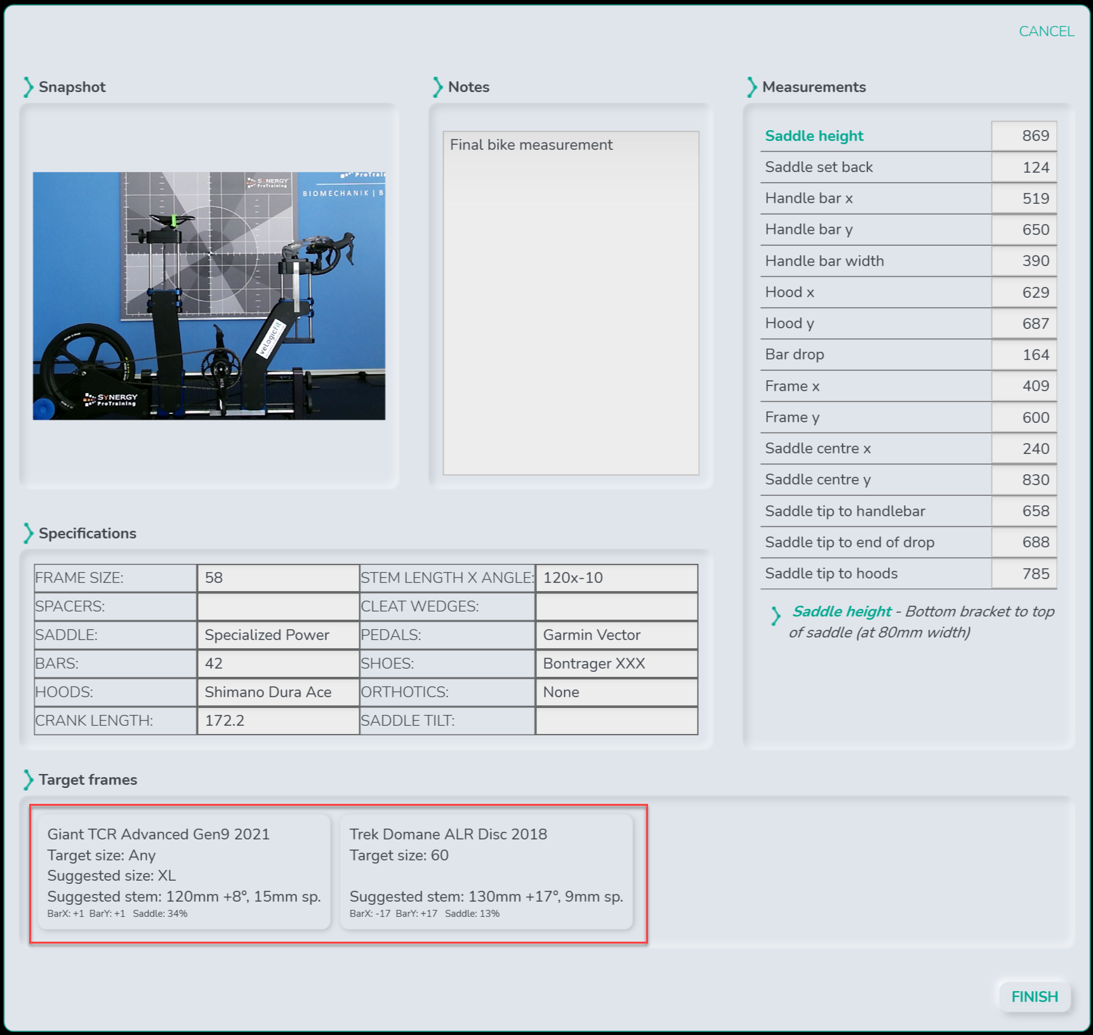
Task: Select the Frame x value field
Action: coord(1024,386)
